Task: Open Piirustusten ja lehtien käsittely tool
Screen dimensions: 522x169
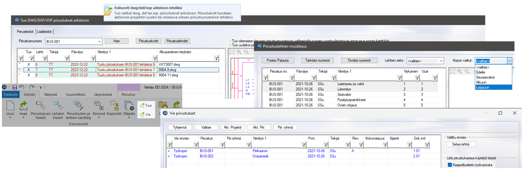Action: point(78,105)
